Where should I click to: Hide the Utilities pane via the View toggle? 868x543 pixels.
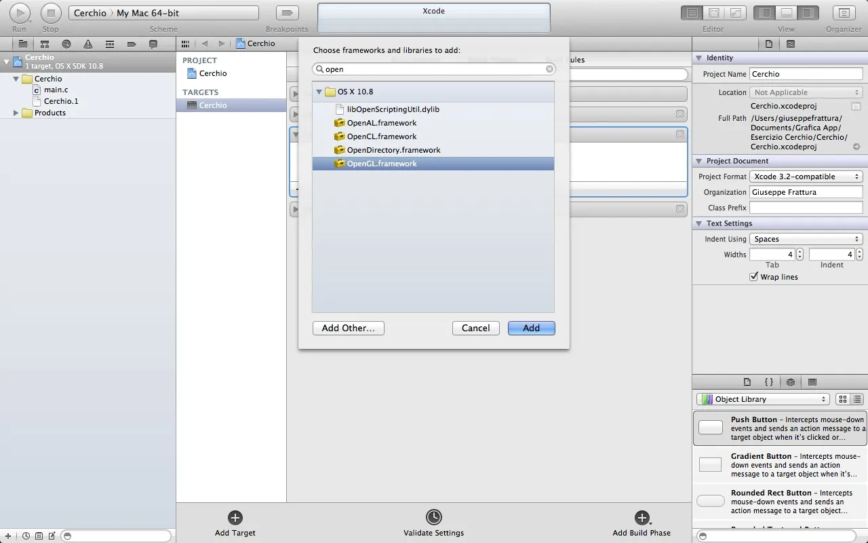[807, 13]
